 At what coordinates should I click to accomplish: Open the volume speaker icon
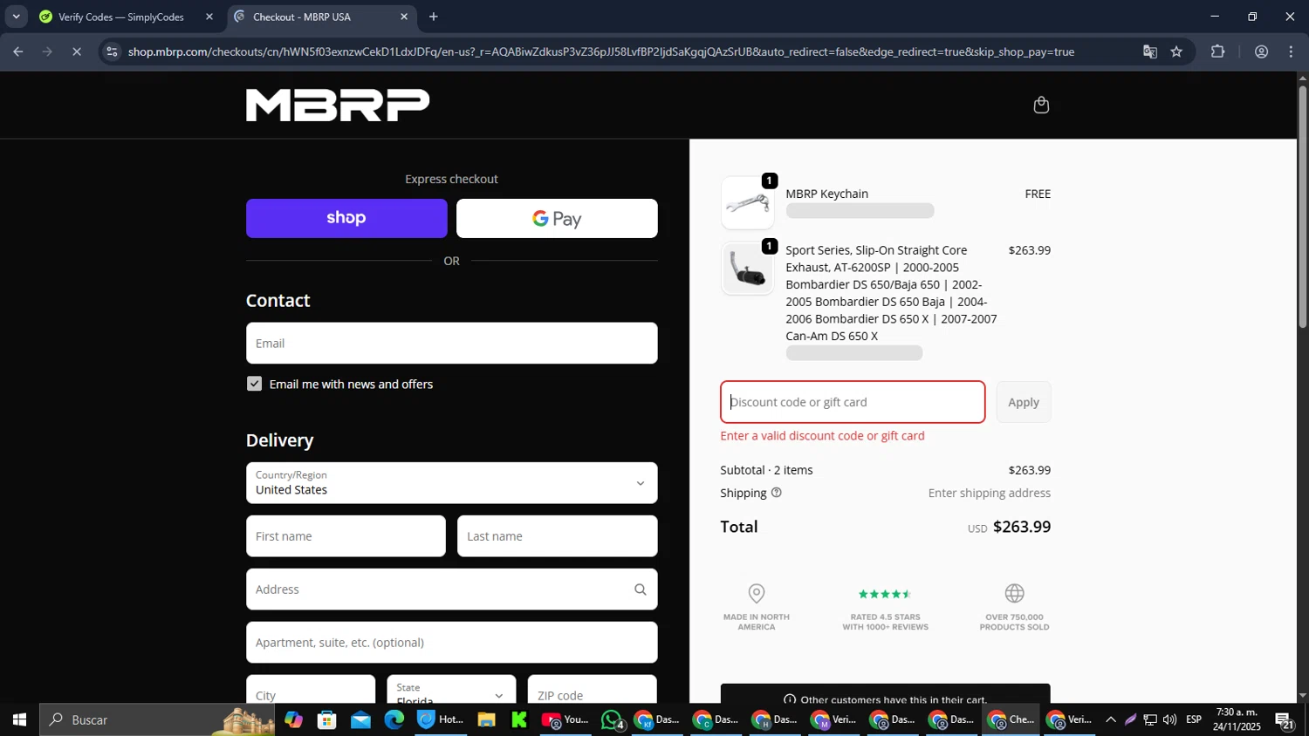1169,719
